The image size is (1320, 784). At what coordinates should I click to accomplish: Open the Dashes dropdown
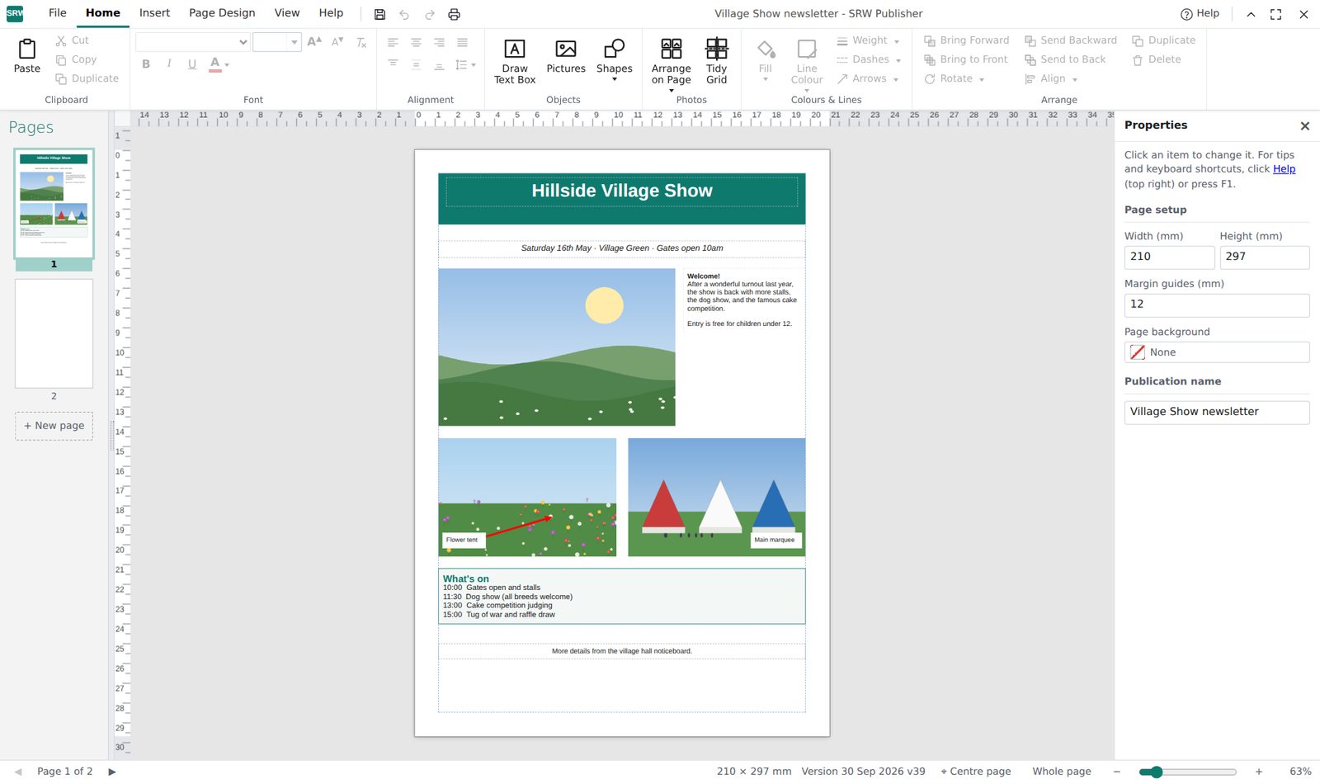[x=869, y=59]
